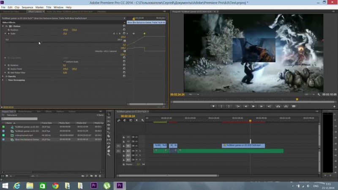
Task: Go to previous Scale keyframe
Action: pyautogui.click(x=114, y=34)
